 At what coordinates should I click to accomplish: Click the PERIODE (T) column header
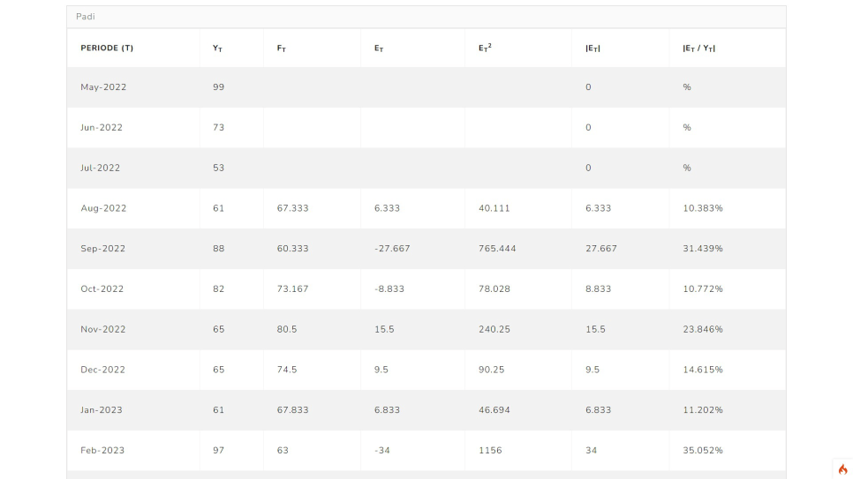pos(107,48)
